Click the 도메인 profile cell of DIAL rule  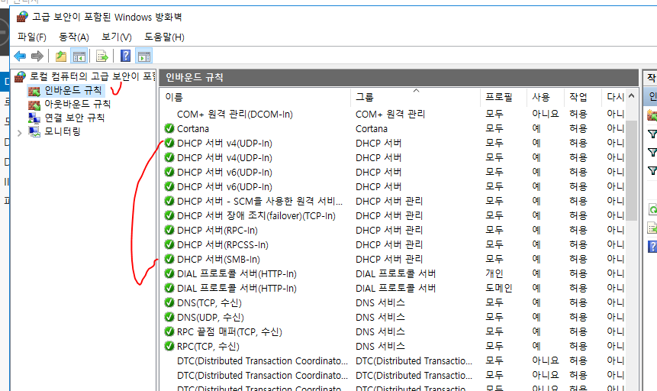pyautogui.click(x=498, y=288)
